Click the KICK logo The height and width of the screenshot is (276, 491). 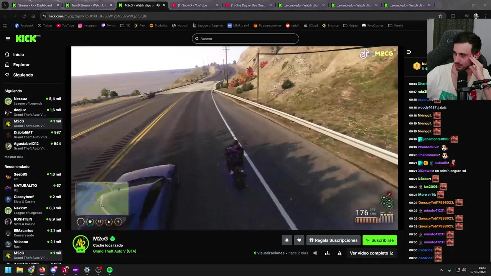[28, 38]
